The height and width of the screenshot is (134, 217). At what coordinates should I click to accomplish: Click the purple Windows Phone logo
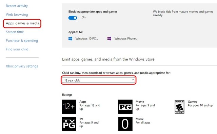109,38
